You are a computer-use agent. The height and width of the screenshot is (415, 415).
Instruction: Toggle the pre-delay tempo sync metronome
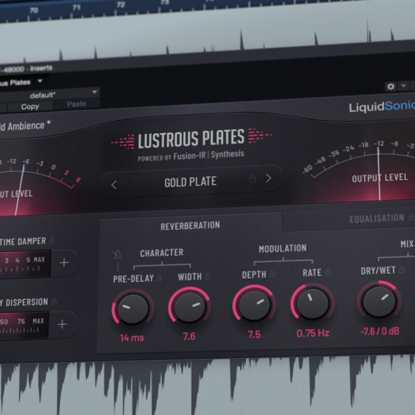tap(117, 255)
